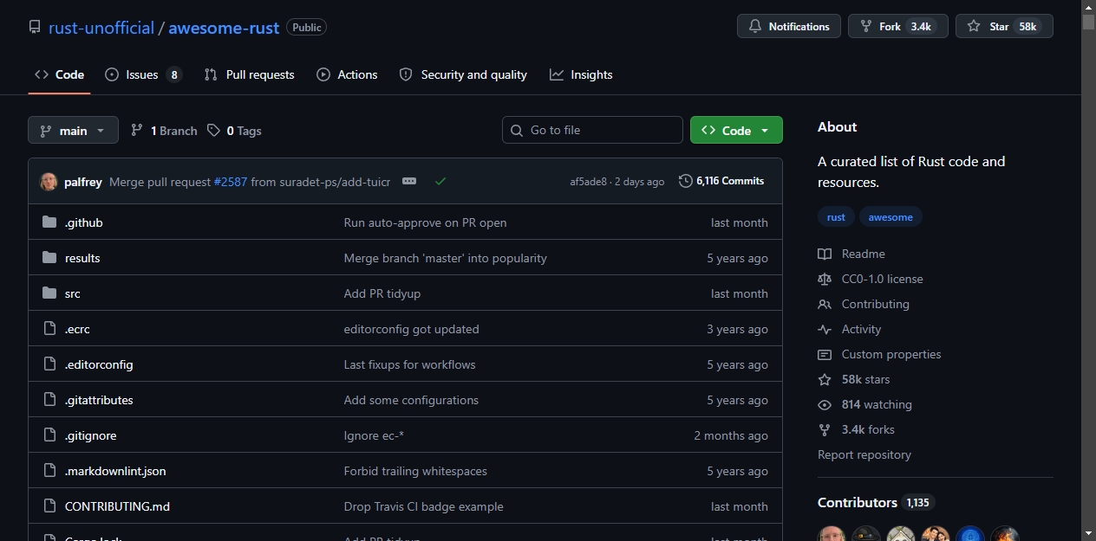Click the CONTRIBUTING.md file icon
The height and width of the screenshot is (541, 1096).
click(x=49, y=506)
